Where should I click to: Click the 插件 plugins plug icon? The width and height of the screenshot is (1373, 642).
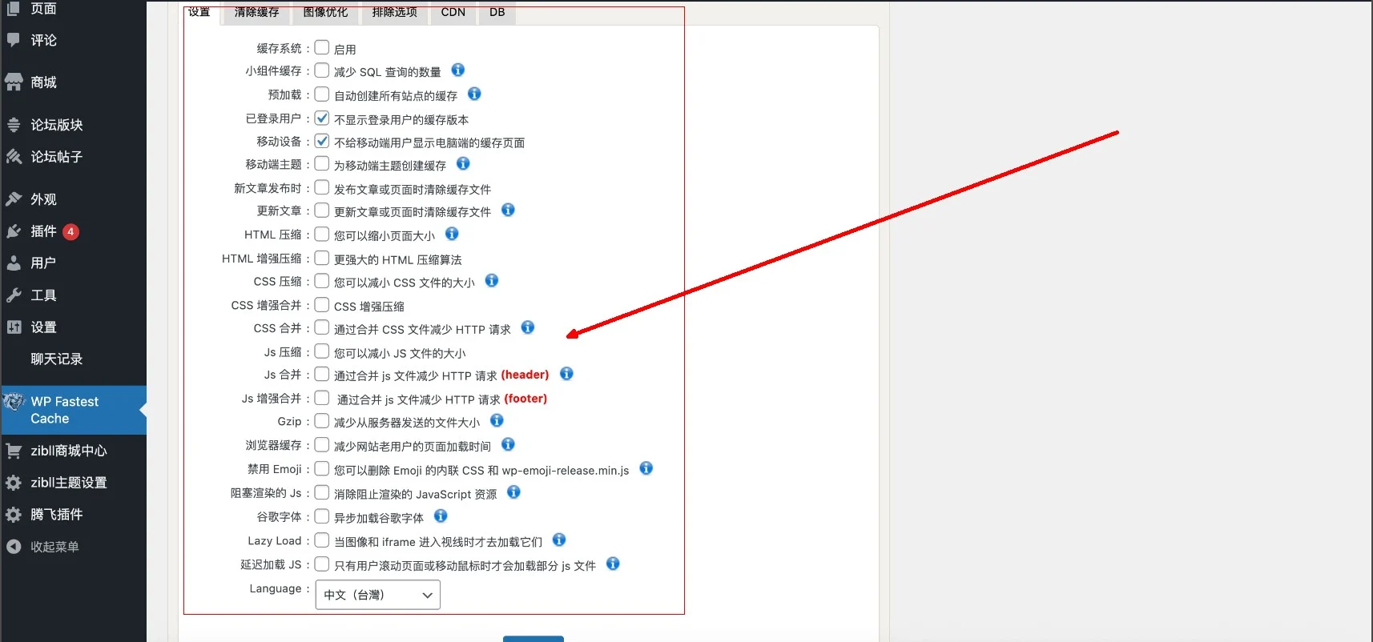(14, 231)
